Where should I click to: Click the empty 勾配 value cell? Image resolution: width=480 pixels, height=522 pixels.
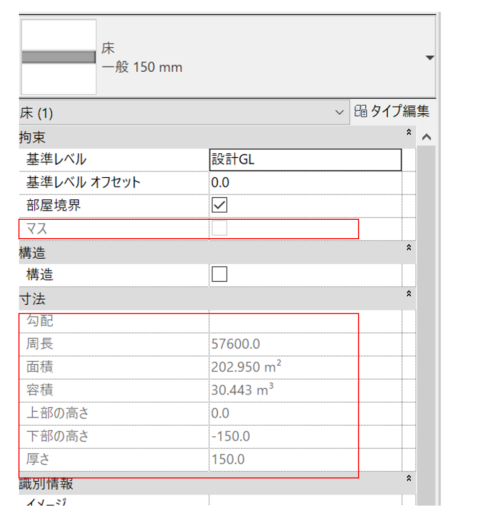click(305, 322)
